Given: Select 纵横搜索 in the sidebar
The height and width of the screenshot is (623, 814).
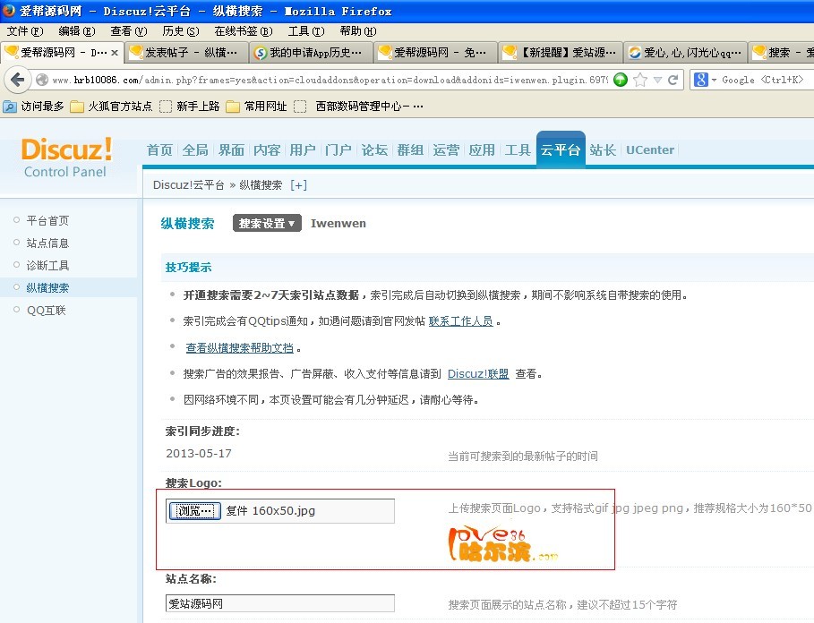Looking at the screenshot, I should pos(47,288).
